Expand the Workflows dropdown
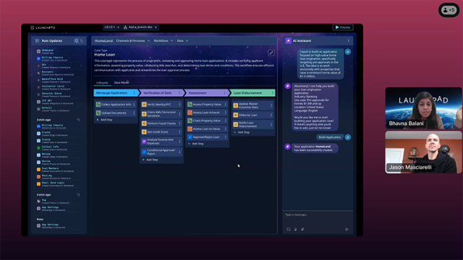This screenshot has height=260, width=463. point(163,40)
